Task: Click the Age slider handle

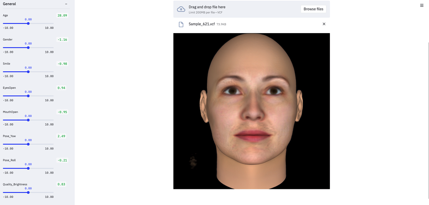Action: tap(28, 24)
